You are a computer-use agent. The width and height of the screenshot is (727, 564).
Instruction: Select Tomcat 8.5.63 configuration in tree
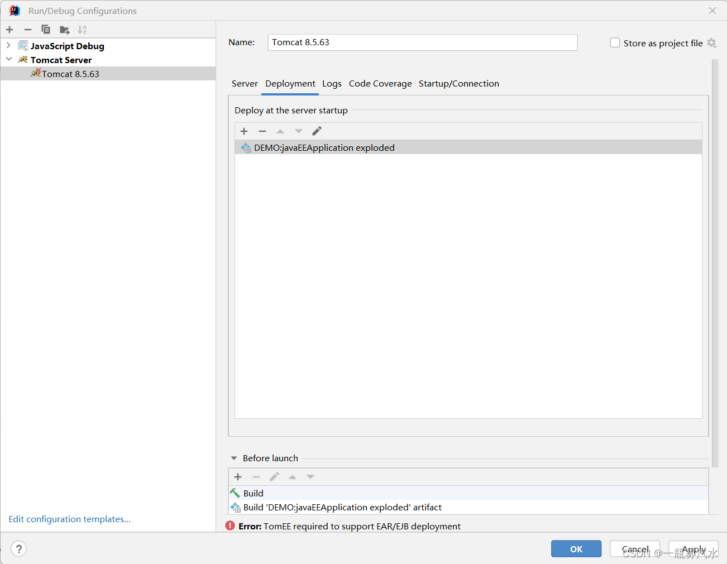(108, 74)
